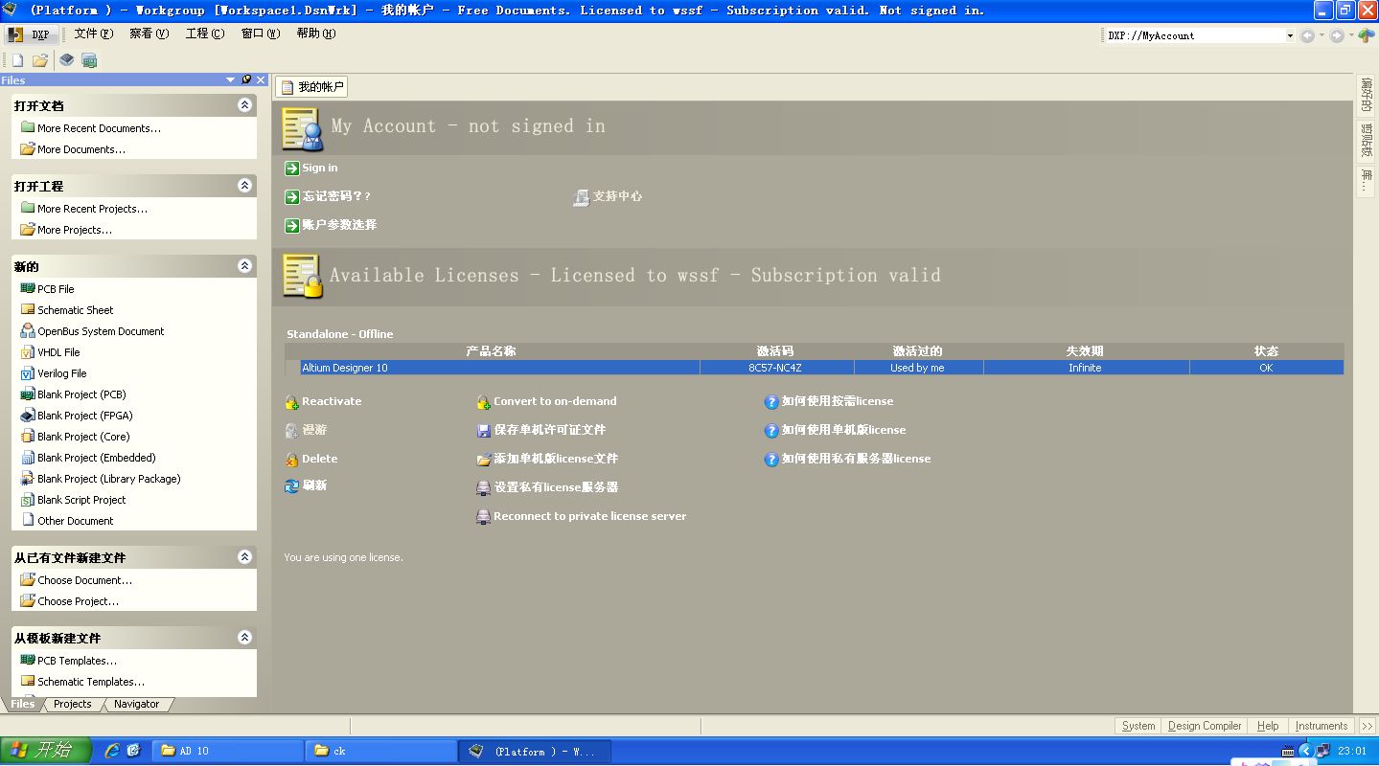The width and height of the screenshot is (1379, 766).
Task: Click the 支持中心 icon
Action: tap(581, 196)
